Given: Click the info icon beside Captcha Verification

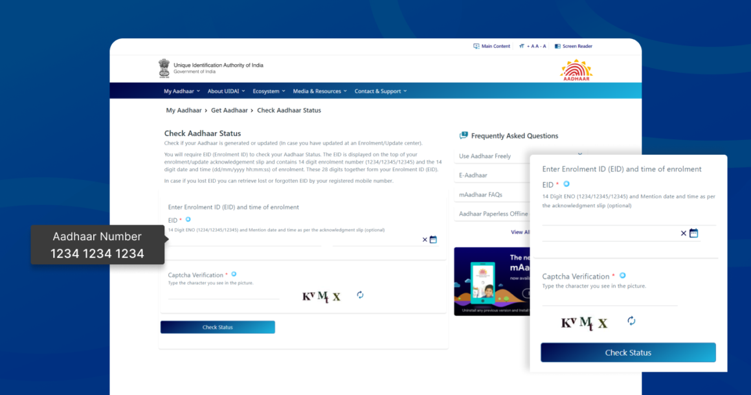Looking at the screenshot, I should [x=234, y=275].
